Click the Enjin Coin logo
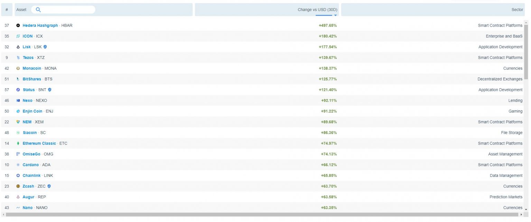 coord(18,111)
